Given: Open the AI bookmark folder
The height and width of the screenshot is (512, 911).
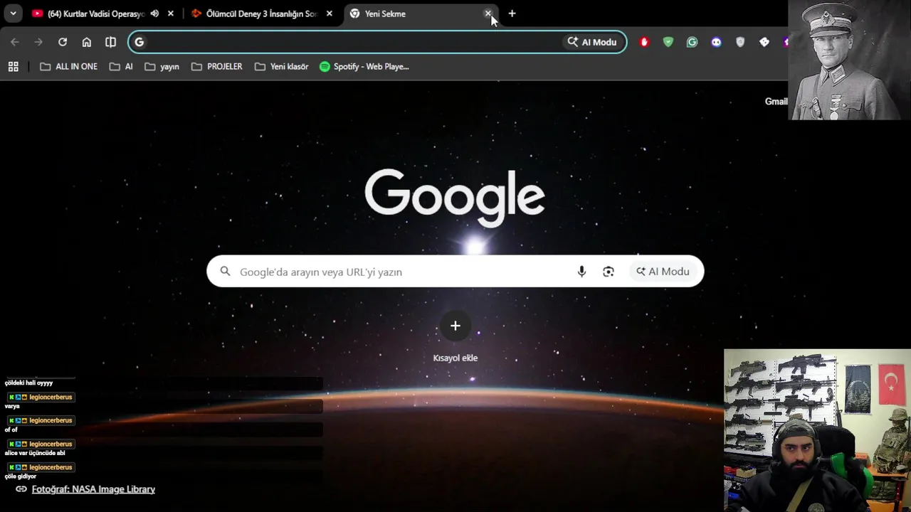Looking at the screenshot, I should coord(121,66).
